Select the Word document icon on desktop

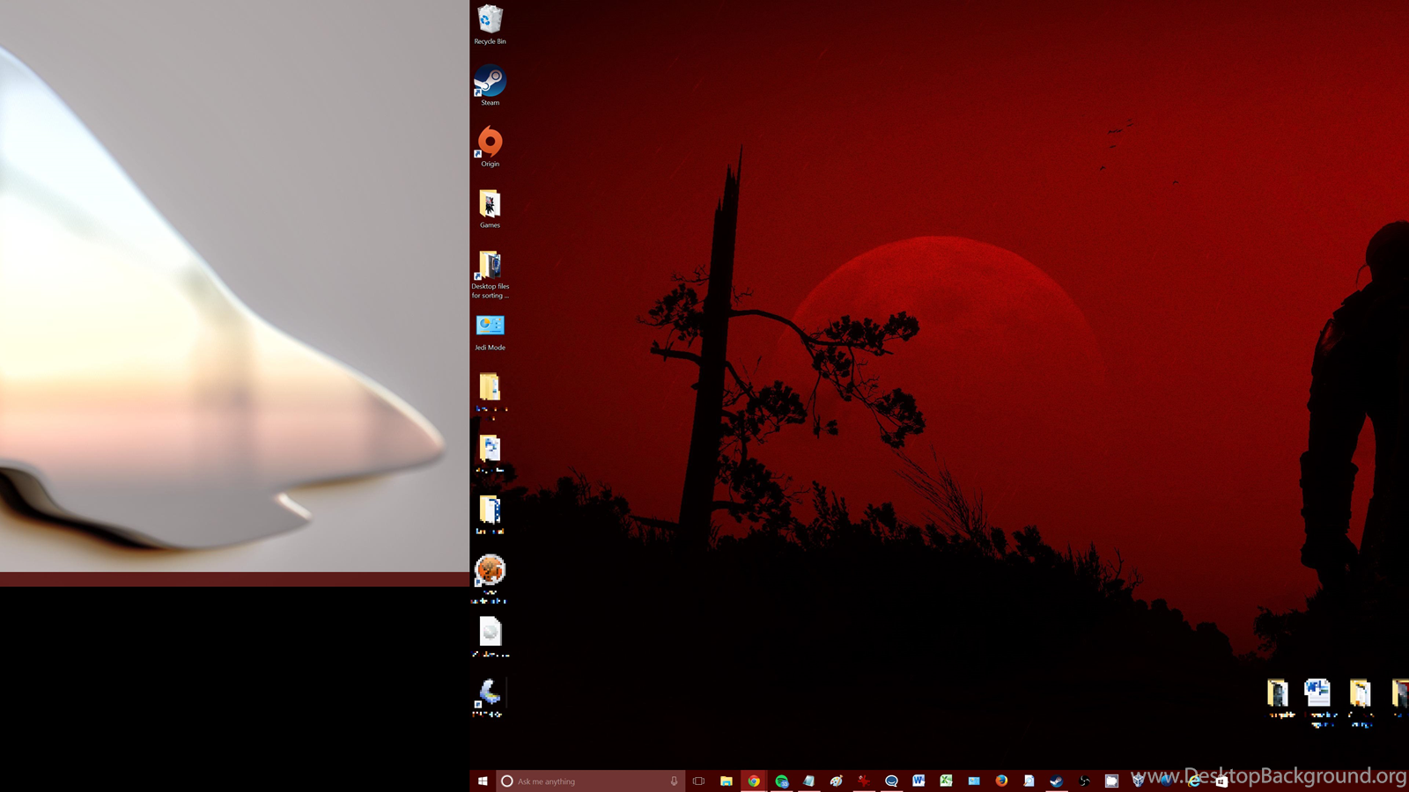1317,694
